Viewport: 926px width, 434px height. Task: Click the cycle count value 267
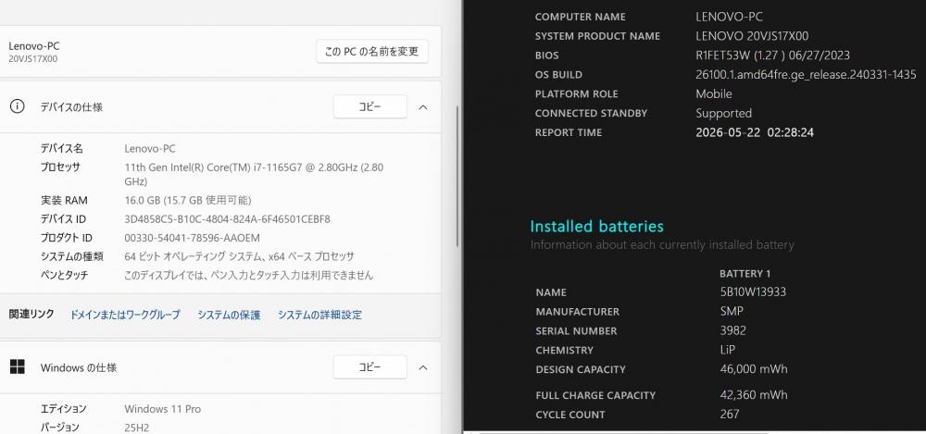click(x=730, y=415)
